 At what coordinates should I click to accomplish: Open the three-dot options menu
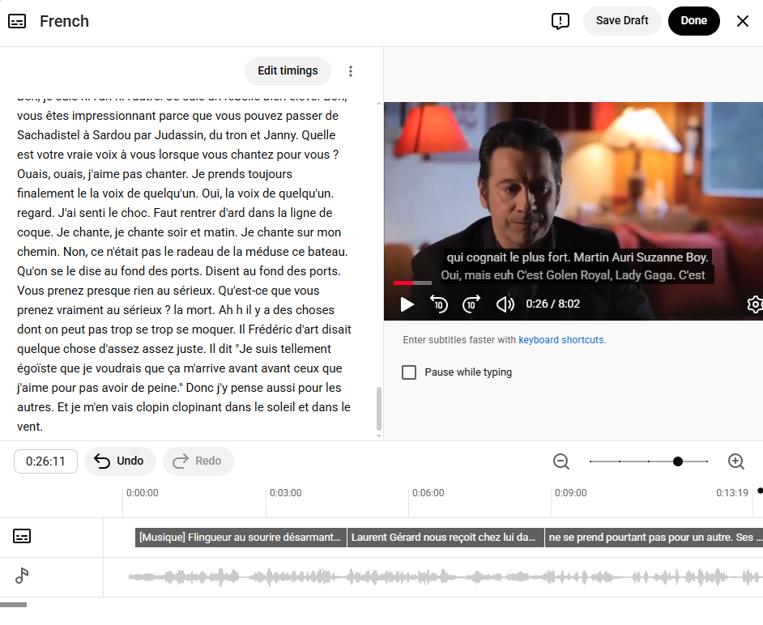[x=351, y=71]
